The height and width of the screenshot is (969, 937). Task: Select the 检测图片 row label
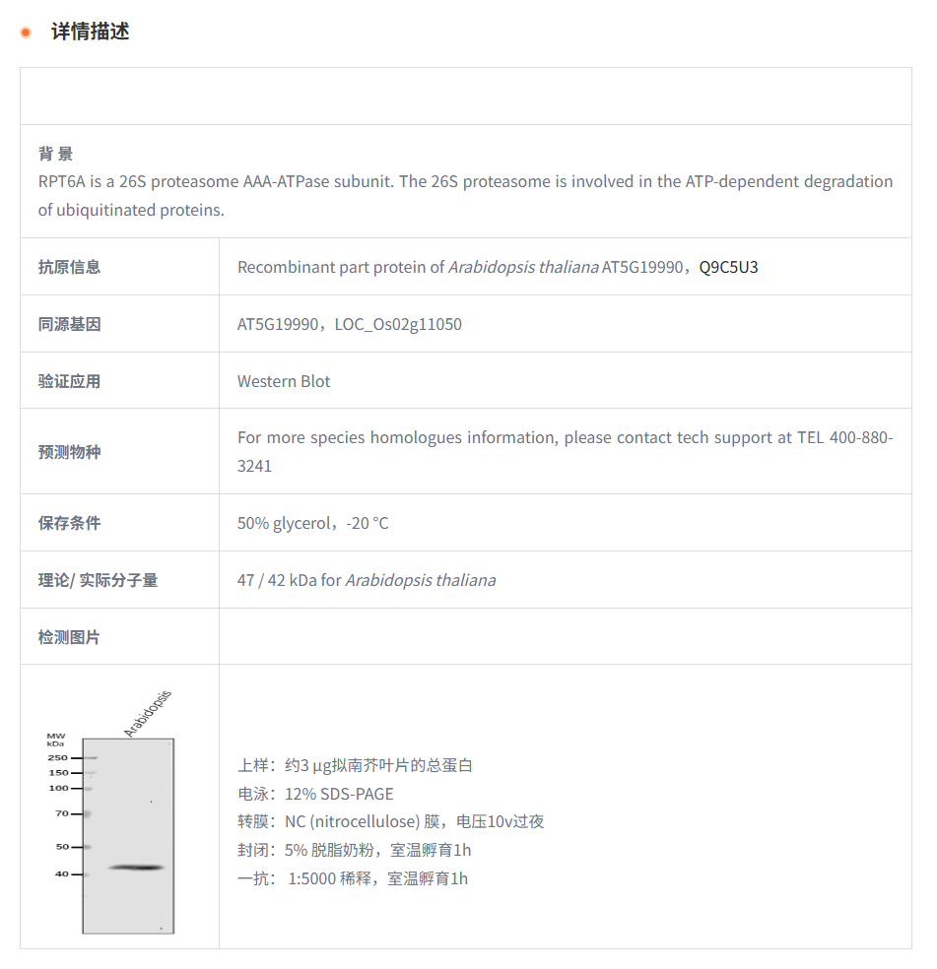(69, 637)
